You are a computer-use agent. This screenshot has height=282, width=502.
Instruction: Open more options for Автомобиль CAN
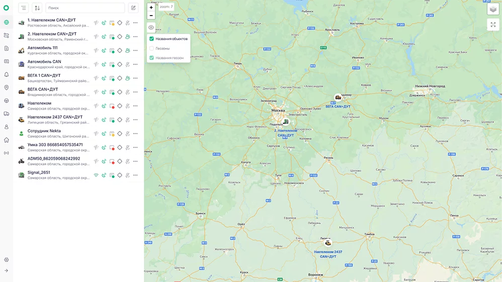click(135, 64)
